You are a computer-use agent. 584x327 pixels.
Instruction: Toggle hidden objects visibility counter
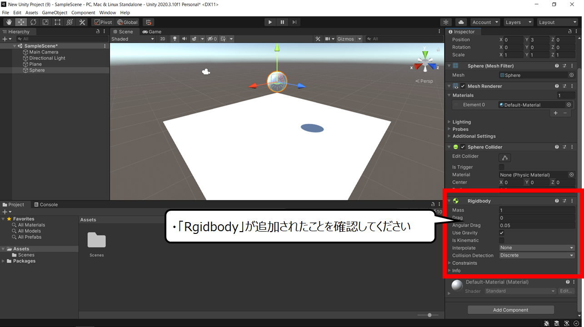click(x=212, y=39)
